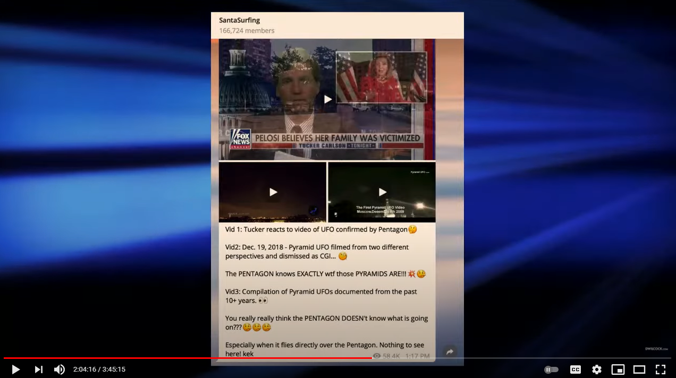Image resolution: width=676 pixels, height=378 pixels.
Task: Click the 2:04:16 / 3:45:15 time display
Action: coord(99,370)
